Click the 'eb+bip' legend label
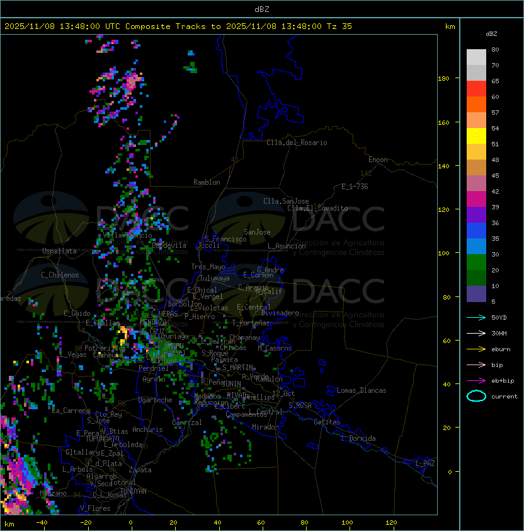 [503, 381]
